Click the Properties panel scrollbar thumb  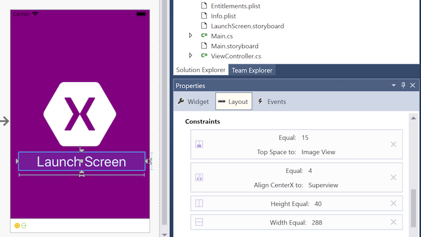point(414,208)
